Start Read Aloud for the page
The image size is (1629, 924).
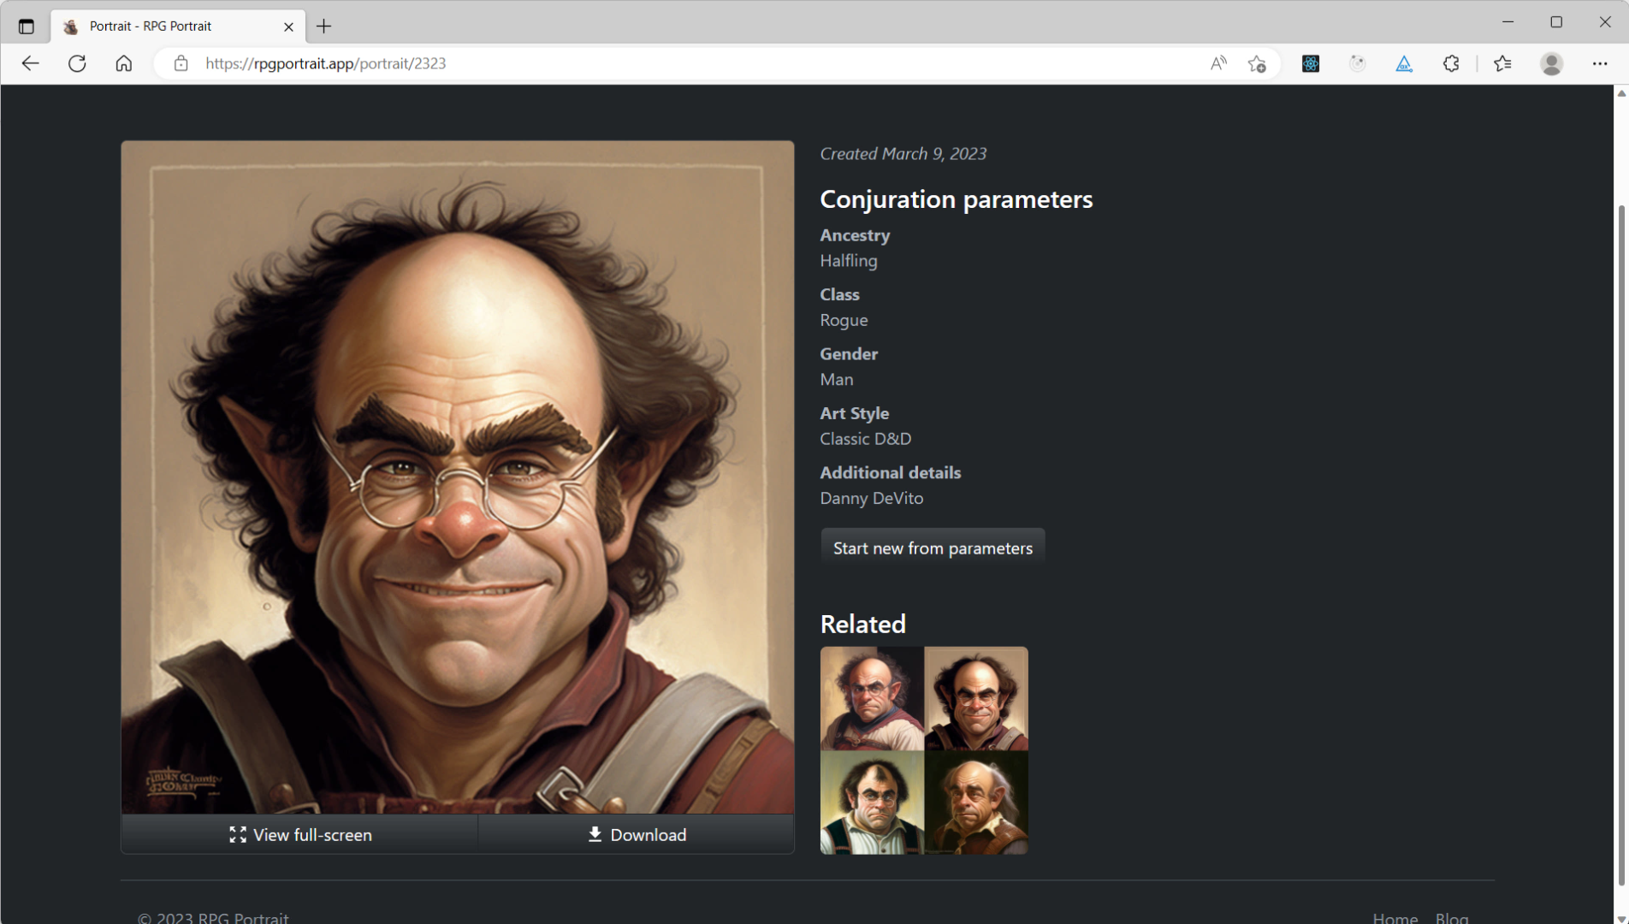pyautogui.click(x=1217, y=63)
